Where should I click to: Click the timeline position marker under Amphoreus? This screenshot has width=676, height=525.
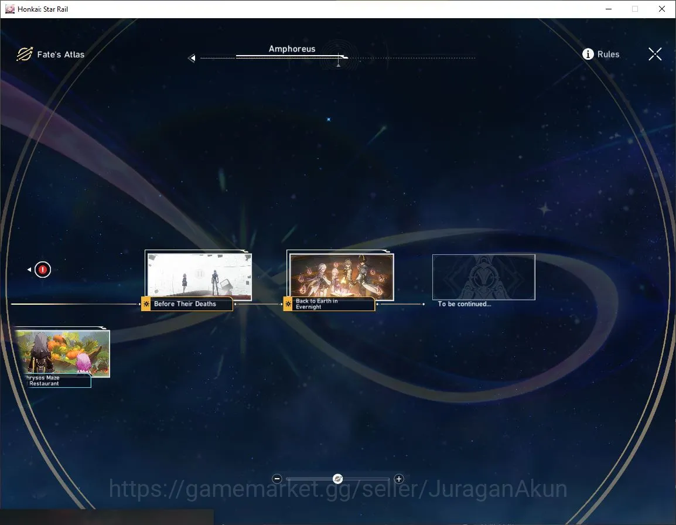pos(339,60)
